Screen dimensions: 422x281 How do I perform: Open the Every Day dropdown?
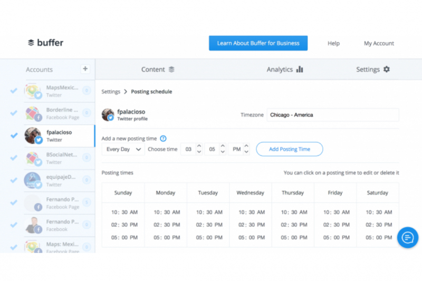coord(123,149)
